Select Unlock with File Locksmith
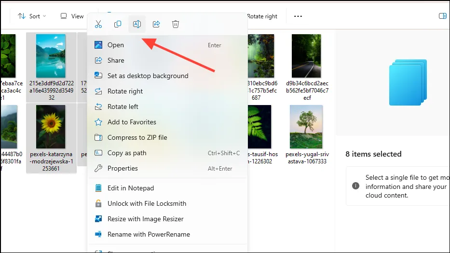The height and width of the screenshot is (253, 450). point(146,203)
